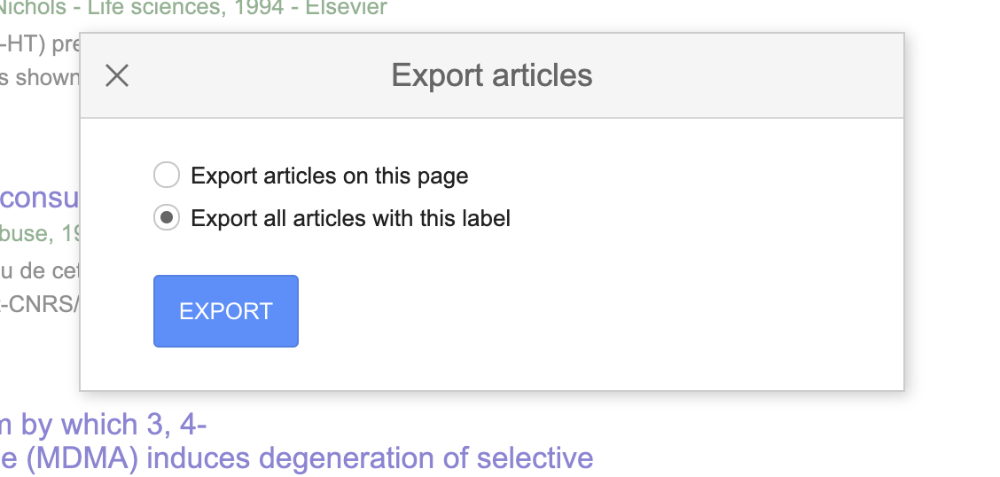The width and height of the screenshot is (1000, 477).
Task: Click the gray dialog header bar right of title
Action: 746,75
